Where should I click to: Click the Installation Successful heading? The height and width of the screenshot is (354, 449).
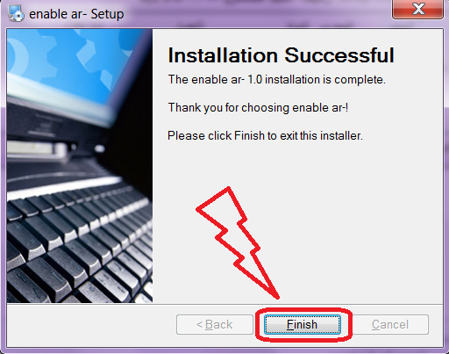pyautogui.click(x=281, y=55)
